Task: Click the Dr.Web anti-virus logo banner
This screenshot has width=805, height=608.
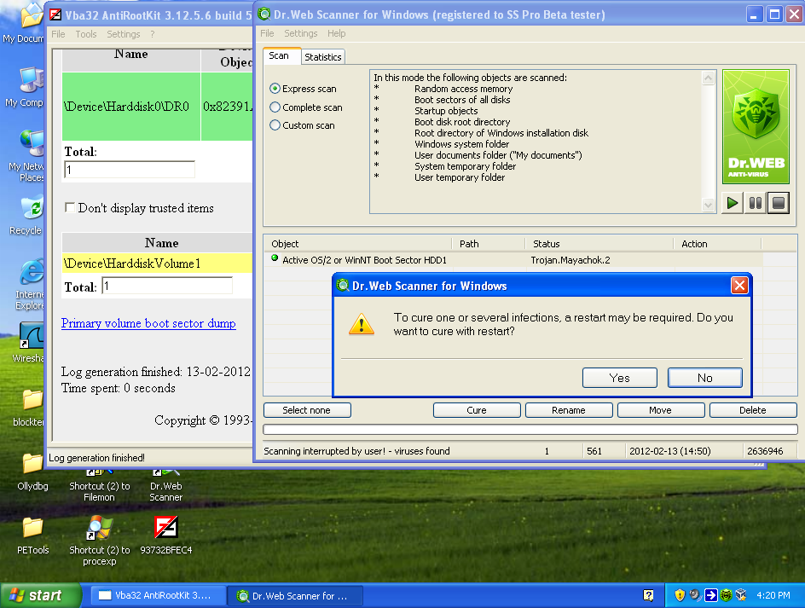Action: point(756,128)
